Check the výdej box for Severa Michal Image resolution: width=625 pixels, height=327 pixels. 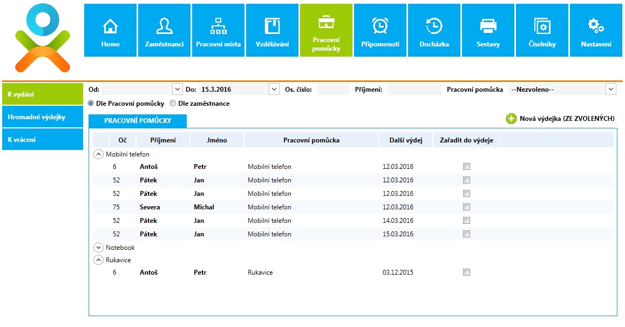click(466, 207)
